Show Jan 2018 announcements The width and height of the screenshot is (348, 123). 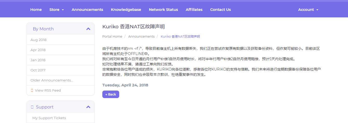click(38, 60)
